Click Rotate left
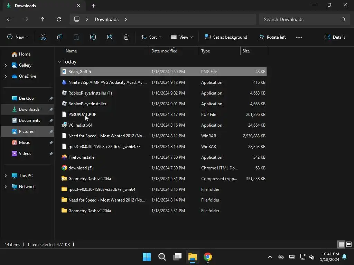The image size is (354, 265). coord(272,37)
